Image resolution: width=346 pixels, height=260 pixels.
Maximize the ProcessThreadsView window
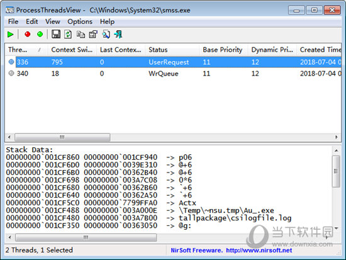pos(314,10)
